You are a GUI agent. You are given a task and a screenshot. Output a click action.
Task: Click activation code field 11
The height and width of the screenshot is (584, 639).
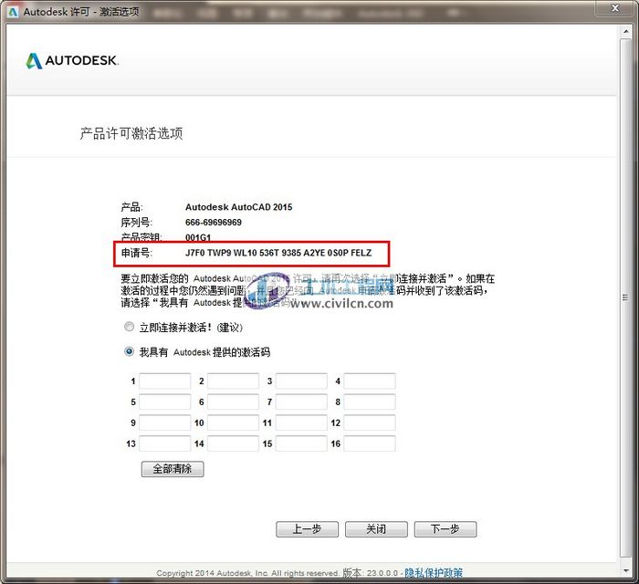[x=301, y=422]
